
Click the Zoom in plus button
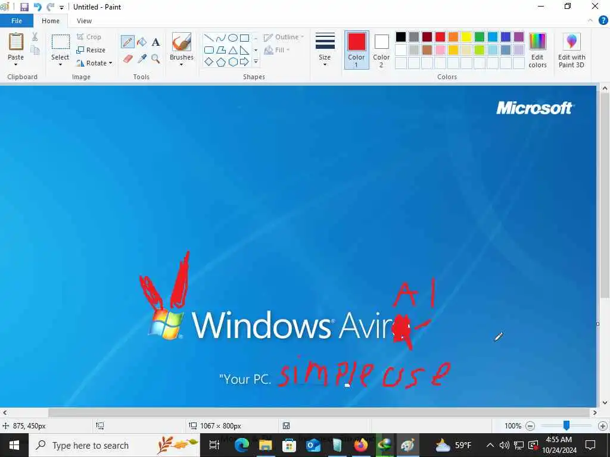(603, 426)
